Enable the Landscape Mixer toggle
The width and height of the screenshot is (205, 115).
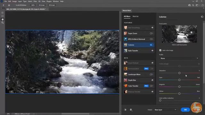152,74
